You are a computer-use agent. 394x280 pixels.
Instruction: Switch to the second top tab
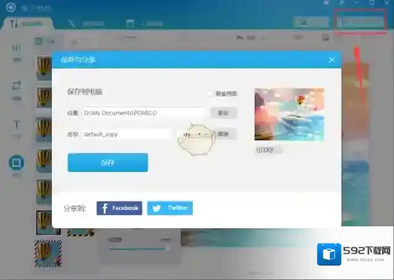(x=86, y=23)
